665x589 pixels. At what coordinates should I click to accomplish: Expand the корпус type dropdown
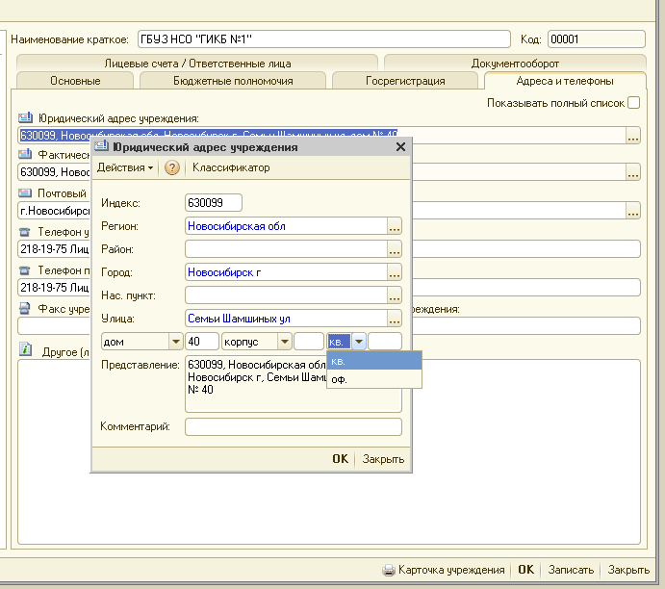(284, 342)
